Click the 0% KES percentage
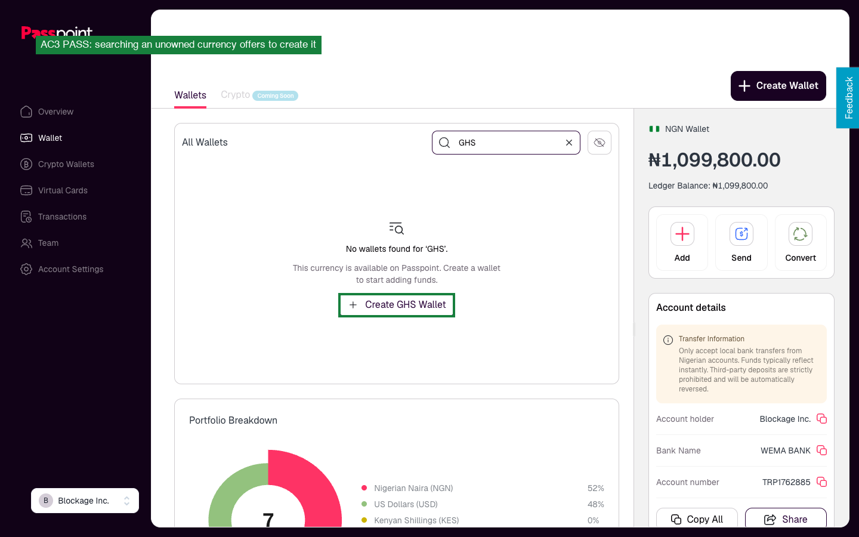 point(593,520)
